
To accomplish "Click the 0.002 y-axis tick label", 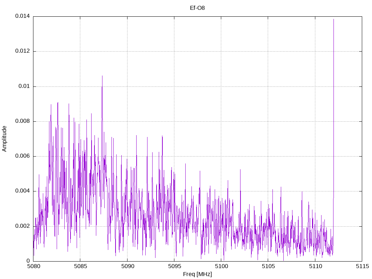I will coord(23,226).
